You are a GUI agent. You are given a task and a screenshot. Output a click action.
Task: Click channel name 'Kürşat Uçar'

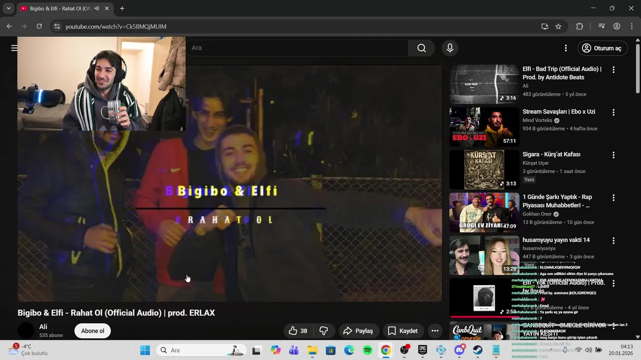[x=536, y=163]
